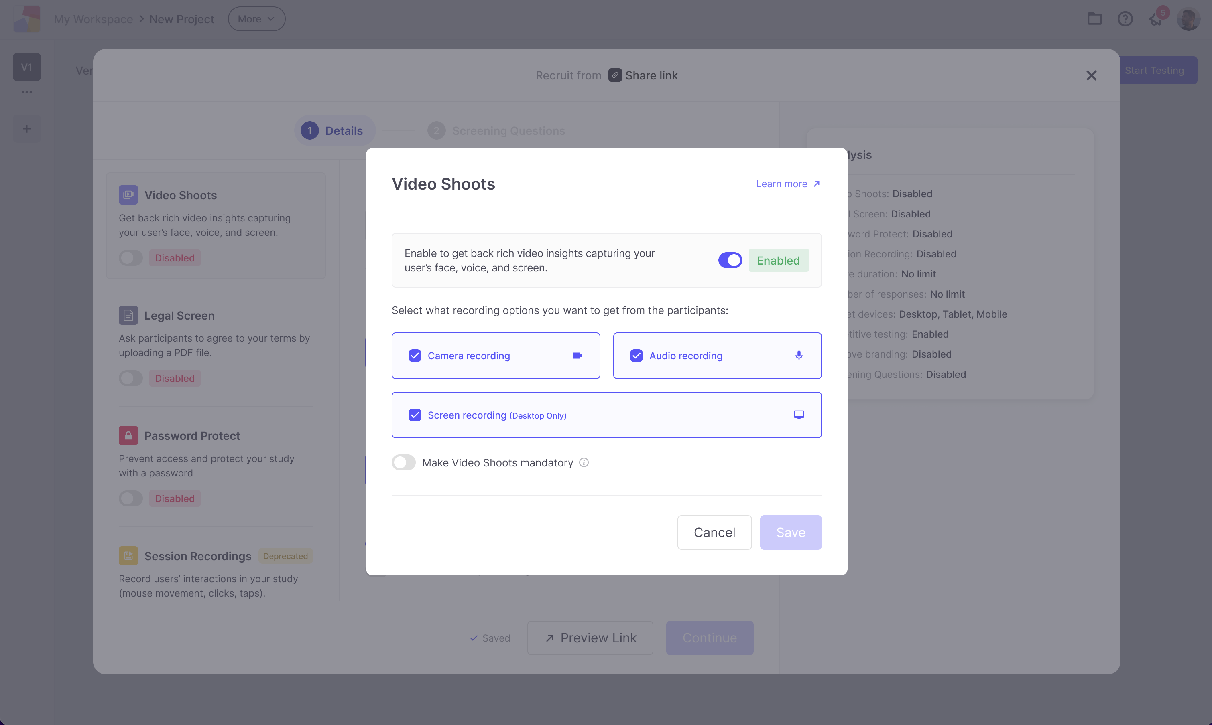
Task: Uncheck the Audio recording checkbox
Action: 636,356
